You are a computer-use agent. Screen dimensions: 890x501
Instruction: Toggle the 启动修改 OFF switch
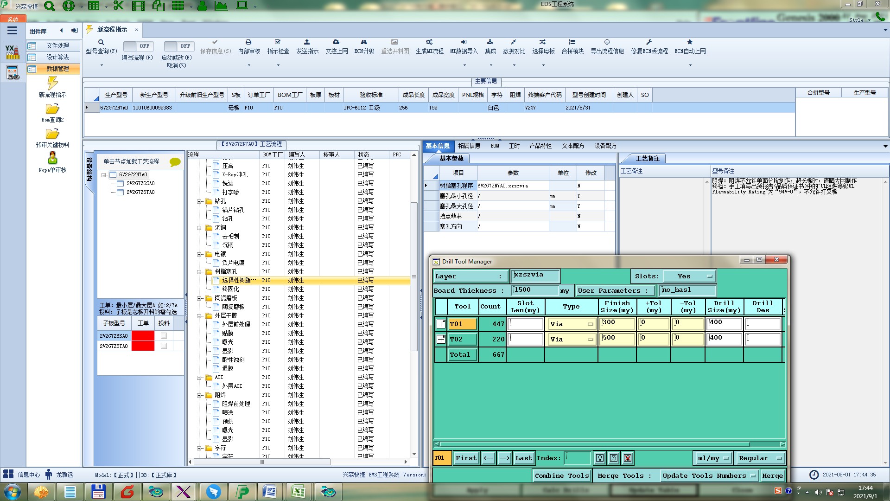pos(178,46)
